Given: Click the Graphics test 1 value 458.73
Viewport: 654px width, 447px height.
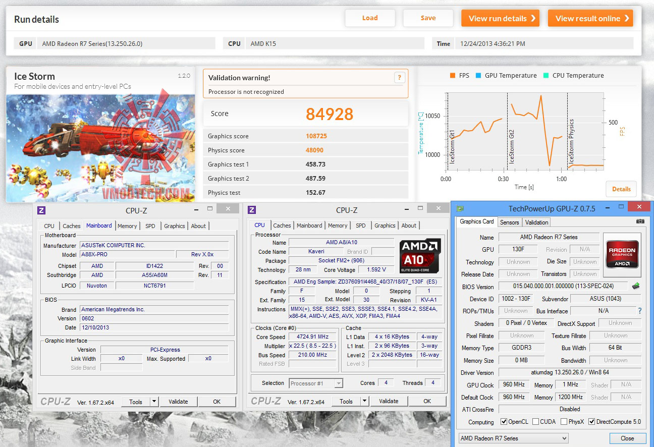Looking at the screenshot, I should click(x=315, y=164).
